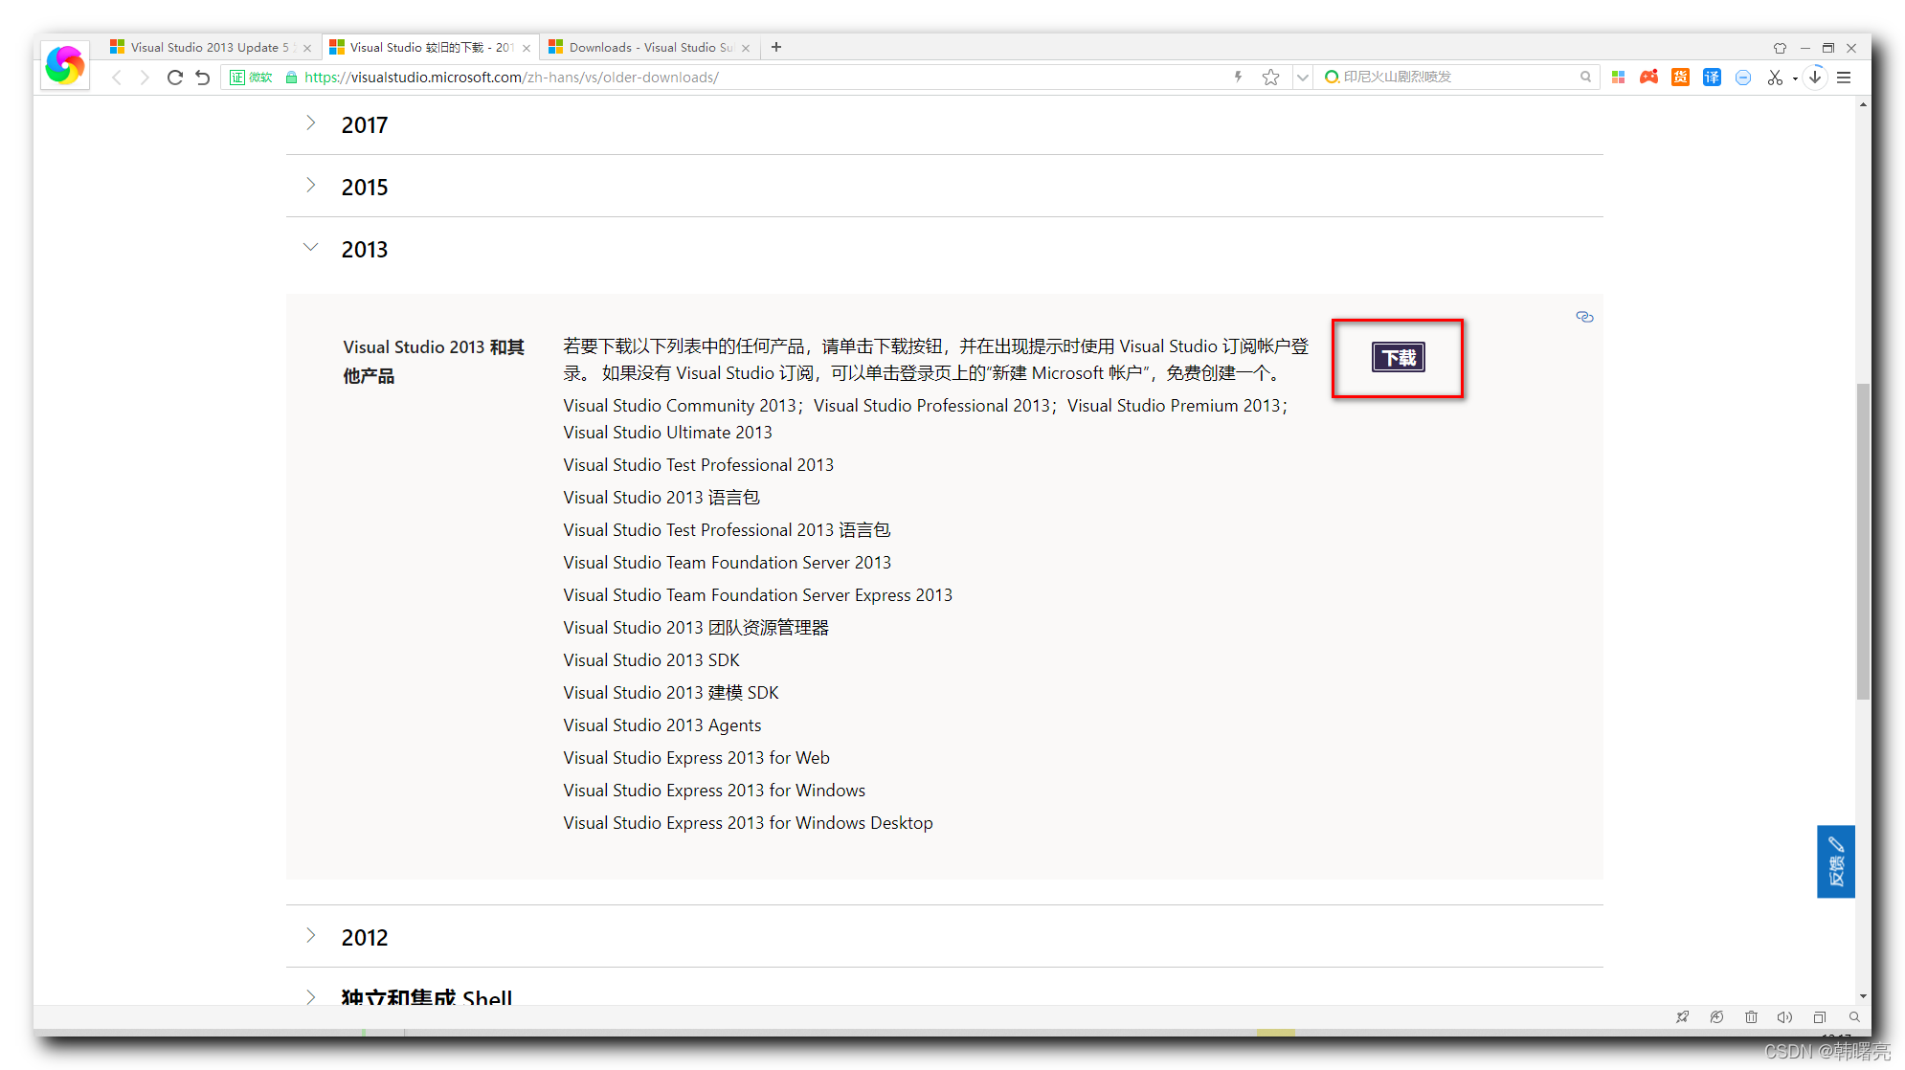
Task: Close the Downloads - Visual Studio tab
Action: [x=746, y=48]
